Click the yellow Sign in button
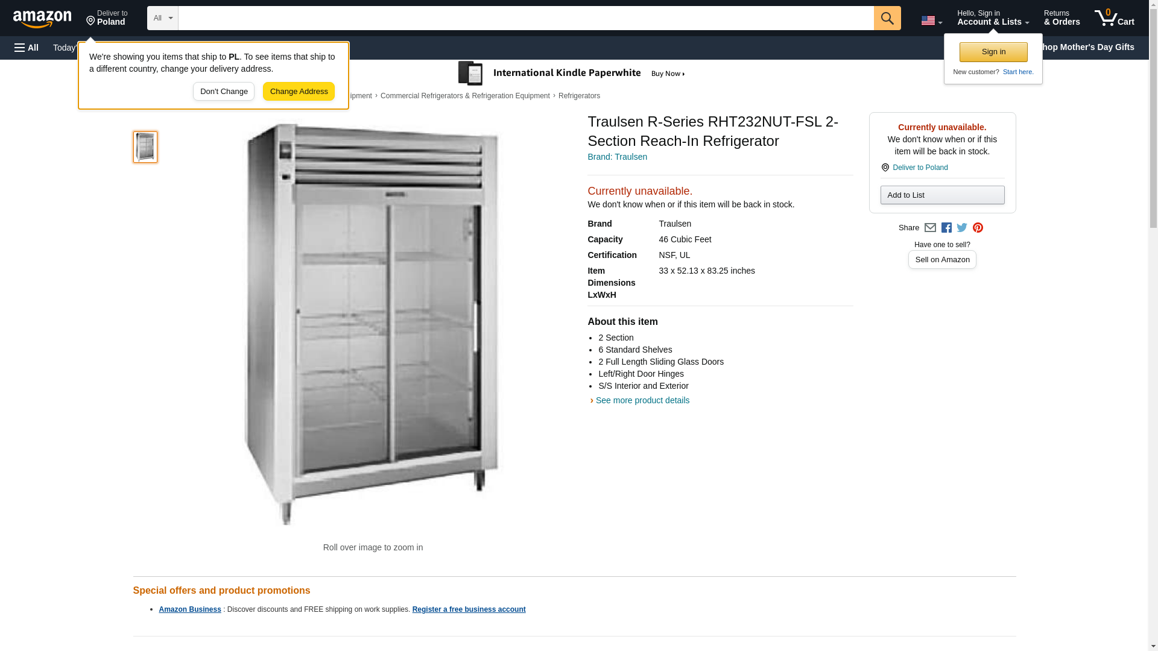The height and width of the screenshot is (651, 1158). coord(993,52)
